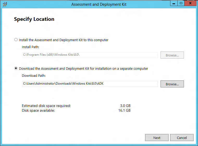Close the Assessment and Deployment Kit window
The height and width of the screenshot is (146, 198).
(x=190, y=3)
